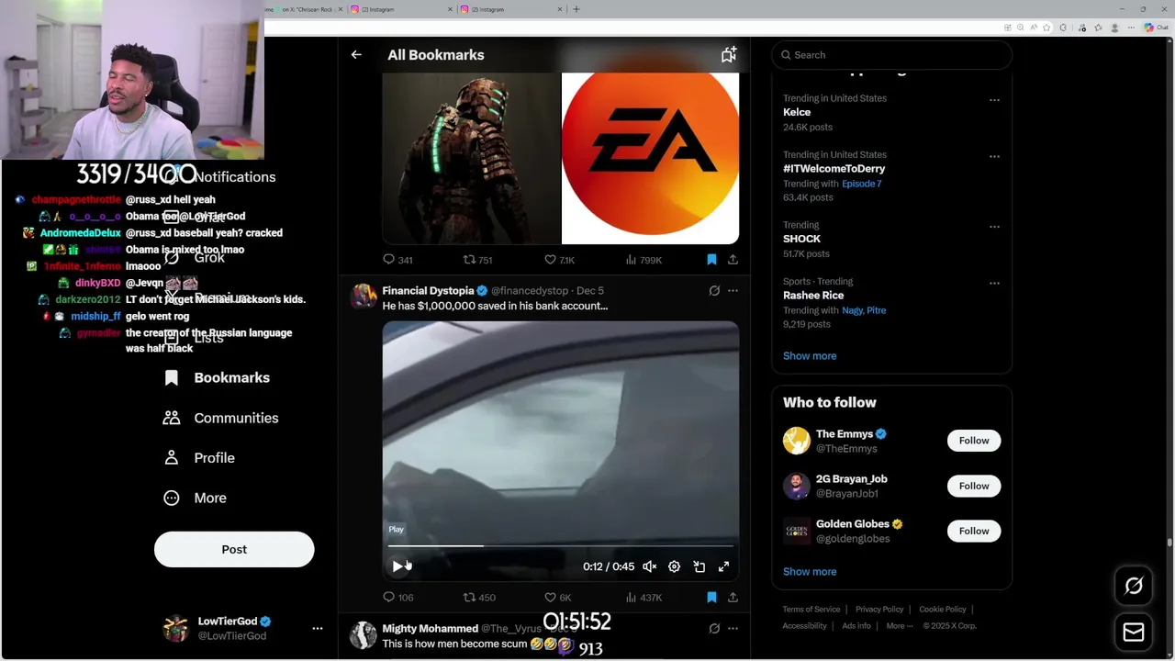Open the floating Messages button
This screenshot has height=661, width=1175.
point(1134,633)
